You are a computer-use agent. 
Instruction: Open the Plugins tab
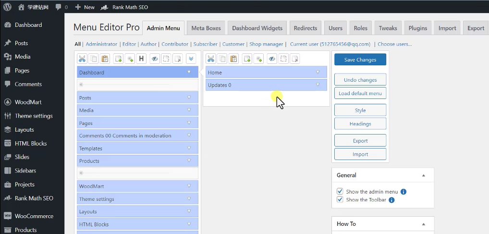tap(418, 28)
